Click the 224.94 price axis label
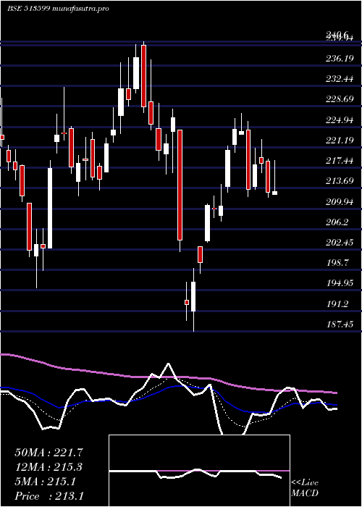Image resolution: width=362 pixels, height=507 pixels. [339, 120]
